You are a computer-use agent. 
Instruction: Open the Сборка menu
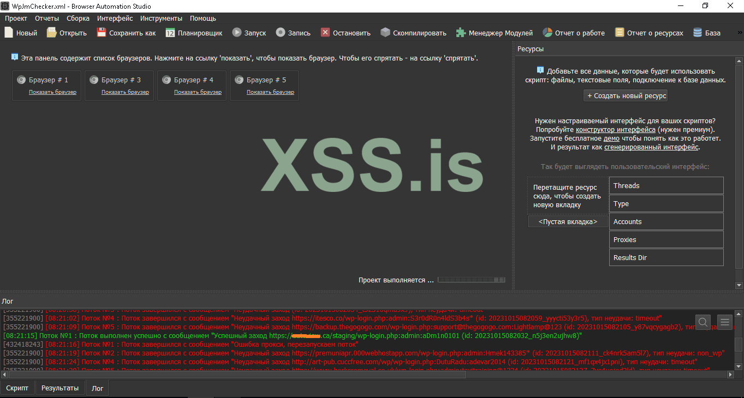coord(78,18)
